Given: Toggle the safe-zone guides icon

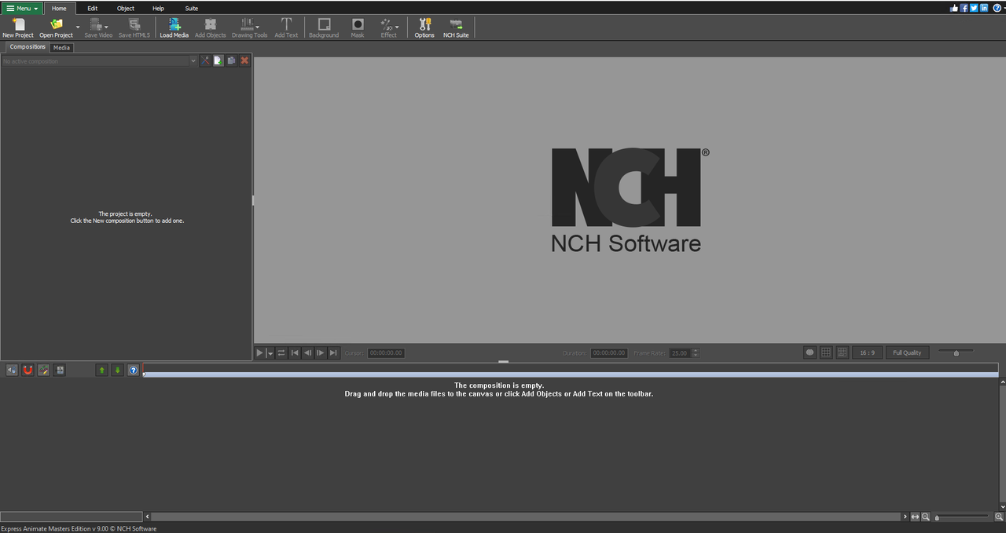Looking at the screenshot, I should (x=843, y=353).
